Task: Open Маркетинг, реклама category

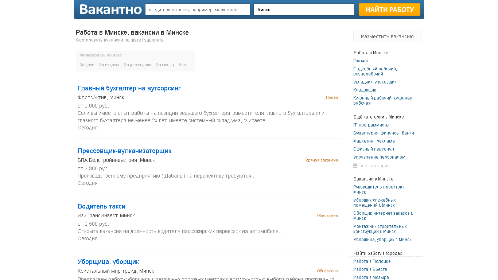Action: [374, 141]
